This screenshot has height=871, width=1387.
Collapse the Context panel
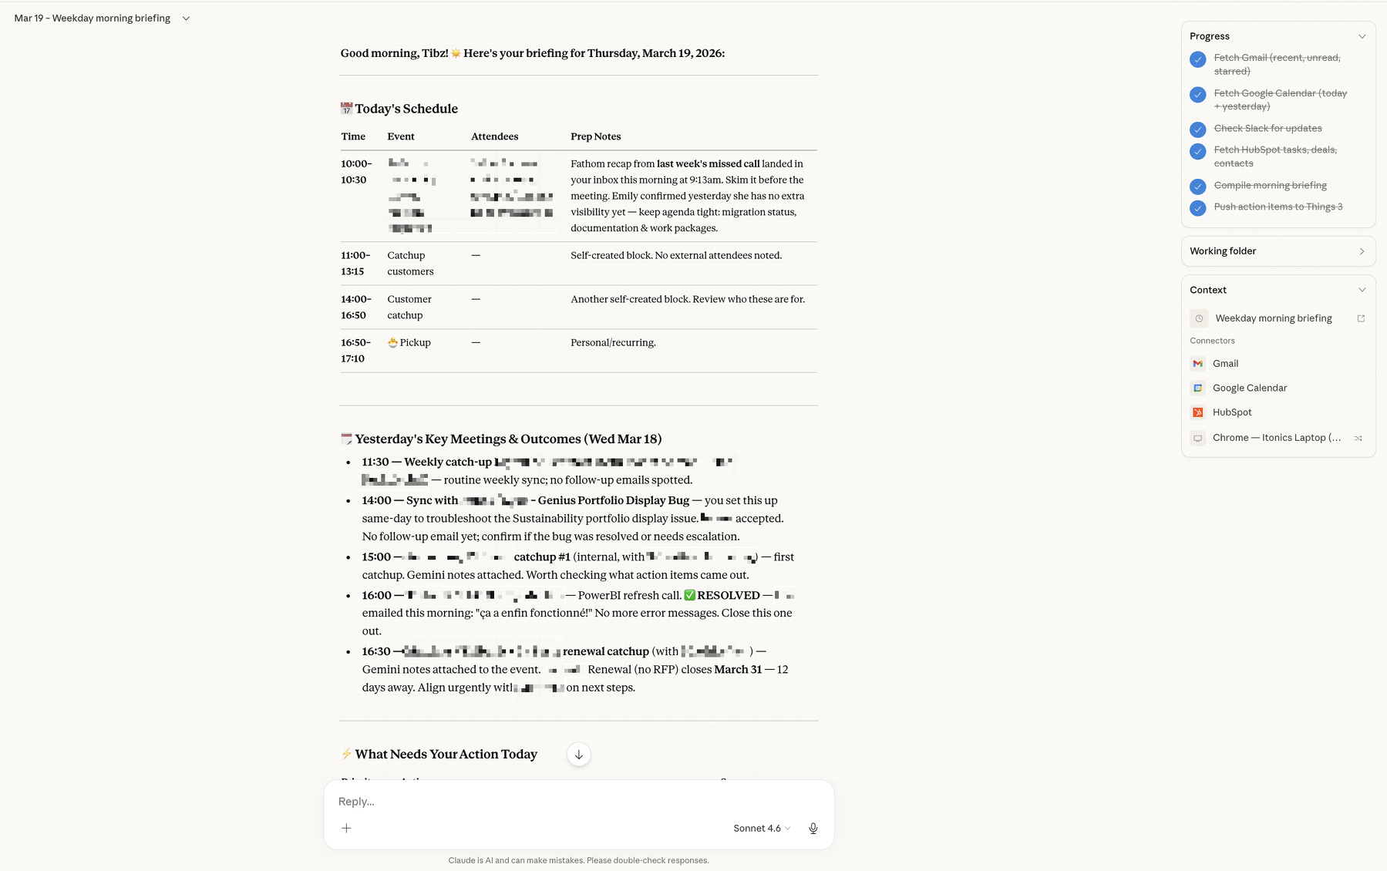coord(1363,290)
